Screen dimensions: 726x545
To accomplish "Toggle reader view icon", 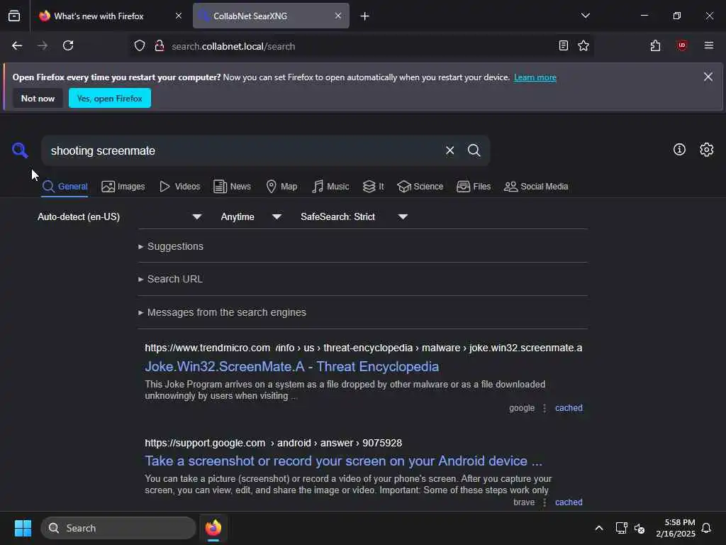I will 564,45.
